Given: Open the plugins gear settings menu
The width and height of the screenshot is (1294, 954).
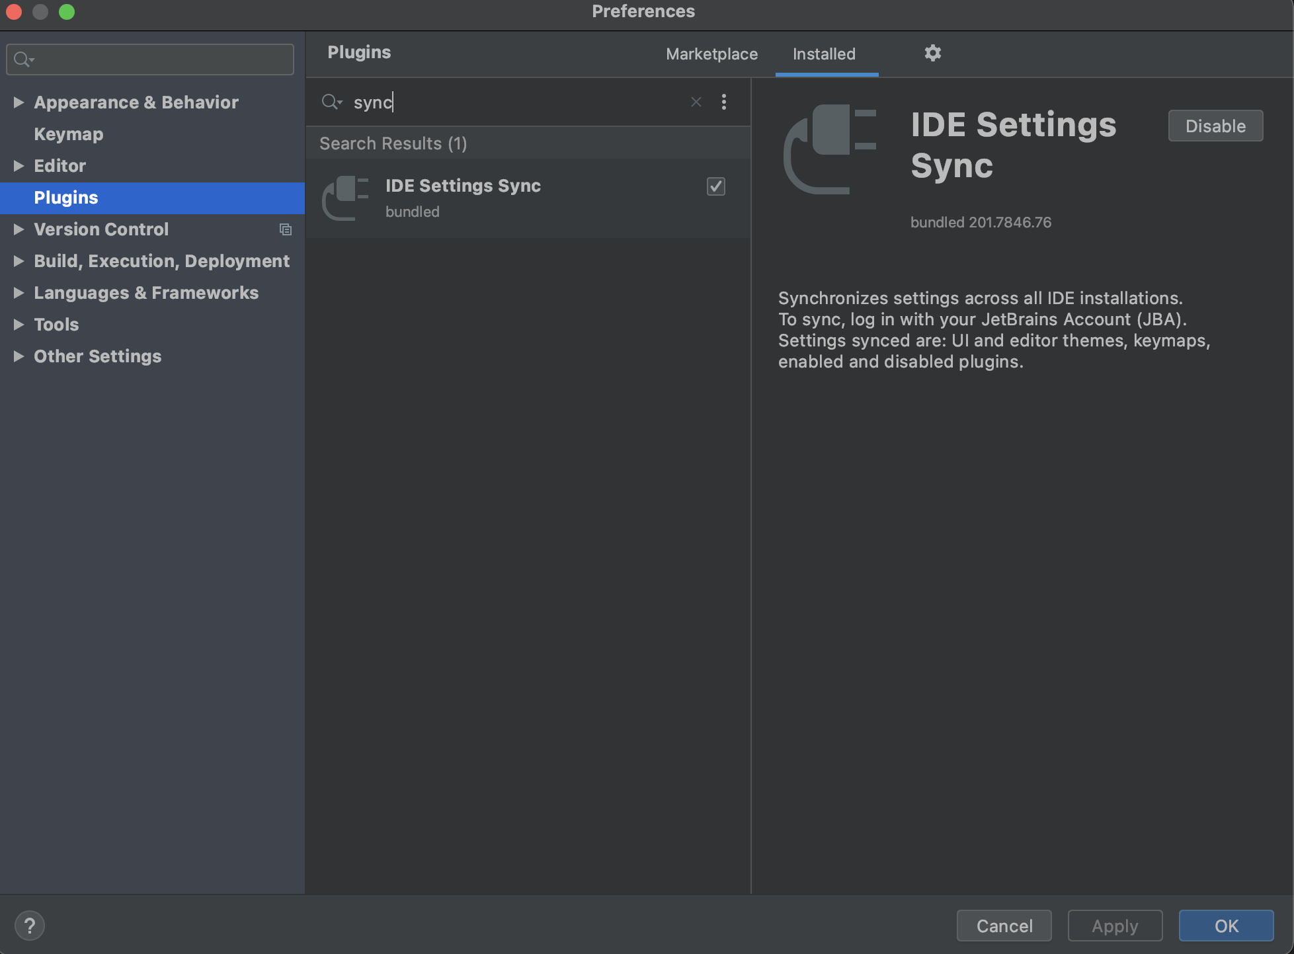Looking at the screenshot, I should click(x=932, y=53).
